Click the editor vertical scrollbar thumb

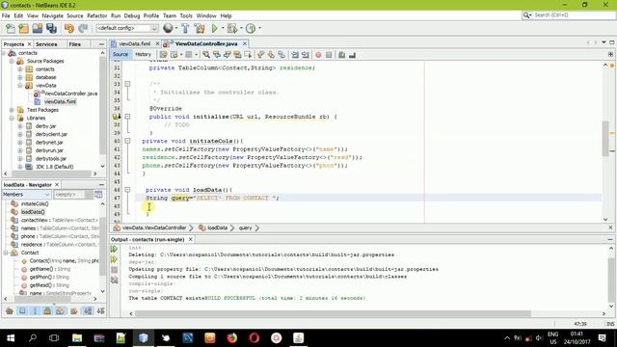pyautogui.click(x=605, y=139)
